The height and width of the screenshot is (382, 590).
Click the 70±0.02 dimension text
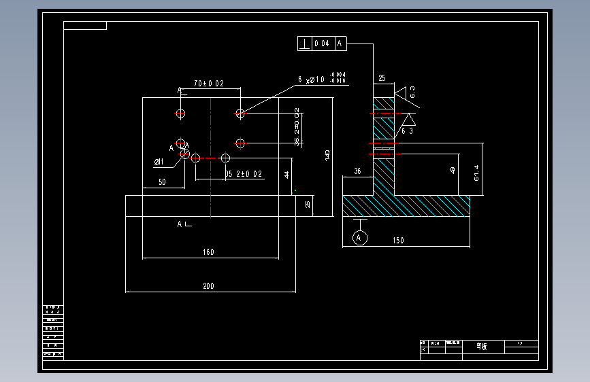click(x=209, y=84)
